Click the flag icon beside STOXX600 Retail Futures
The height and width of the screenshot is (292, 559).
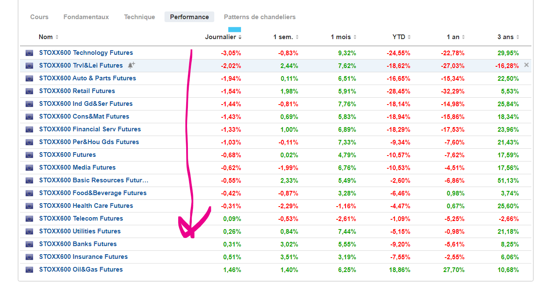coord(29,91)
